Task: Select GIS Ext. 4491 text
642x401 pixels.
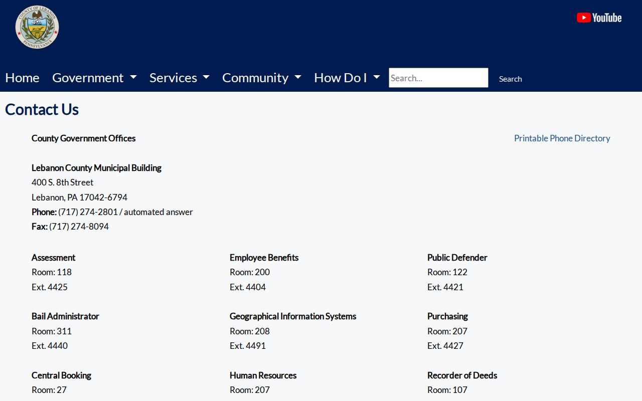Action: point(248,346)
